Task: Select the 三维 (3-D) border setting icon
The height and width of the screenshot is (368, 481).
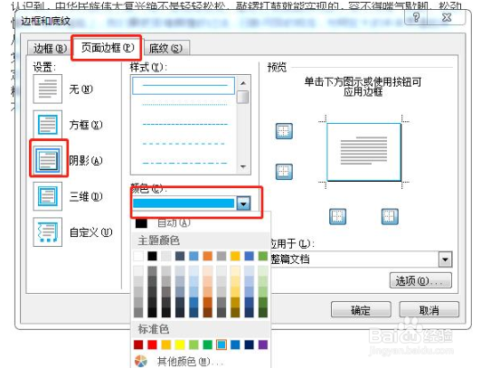Action: point(48,196)
